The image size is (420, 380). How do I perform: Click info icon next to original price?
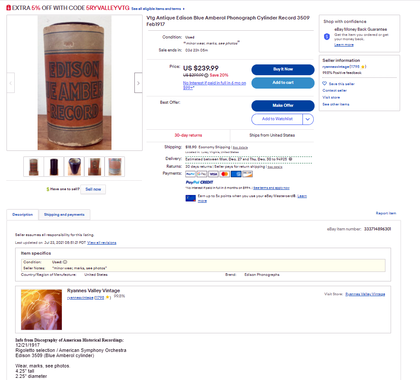coord(206,75)
